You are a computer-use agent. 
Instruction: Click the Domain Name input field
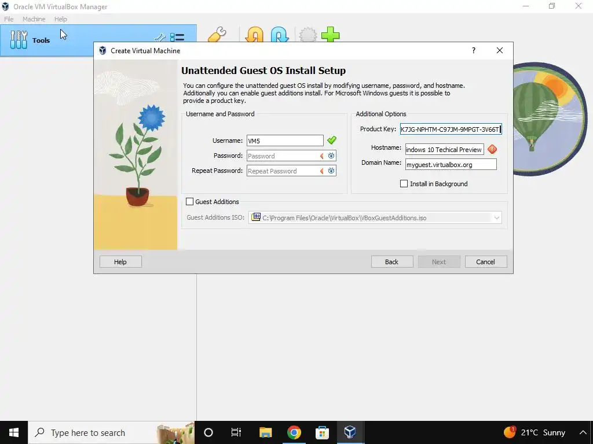(451, 164)
